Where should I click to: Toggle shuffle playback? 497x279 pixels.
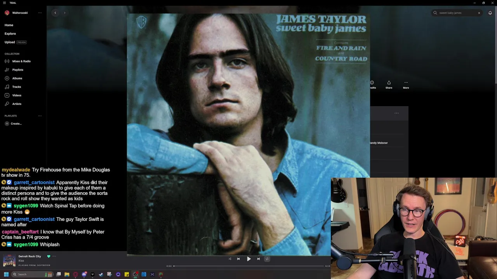coord(230,259)
